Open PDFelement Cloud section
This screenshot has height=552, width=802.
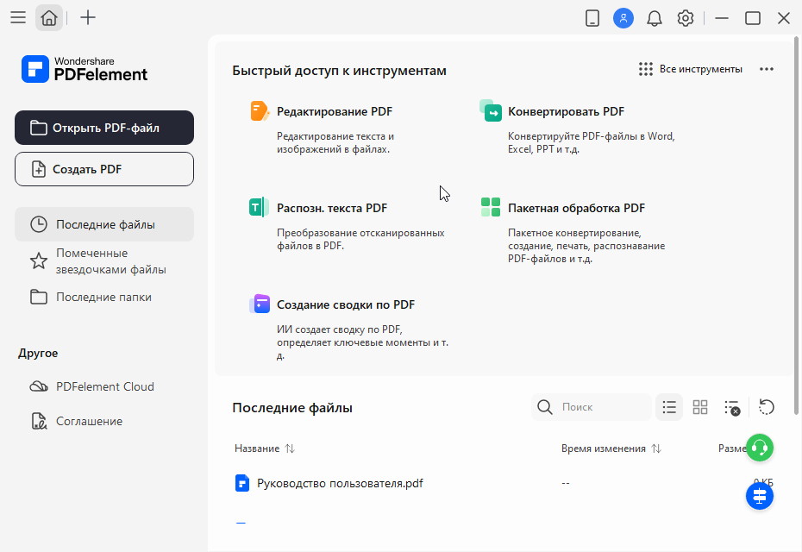[x=104, y=386]
